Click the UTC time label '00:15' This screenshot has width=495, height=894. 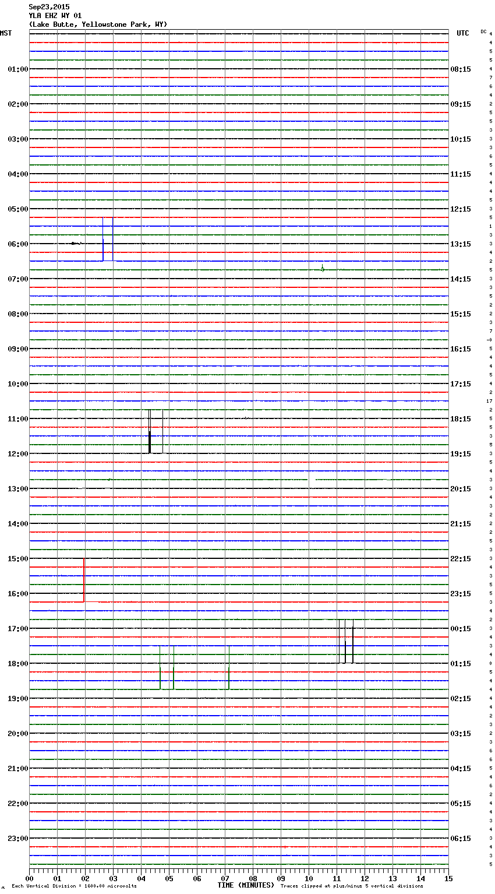(461, 629)
